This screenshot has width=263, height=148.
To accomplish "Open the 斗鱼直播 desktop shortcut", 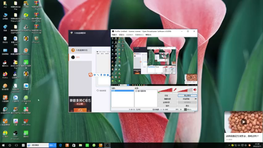I will pos(5,99).
